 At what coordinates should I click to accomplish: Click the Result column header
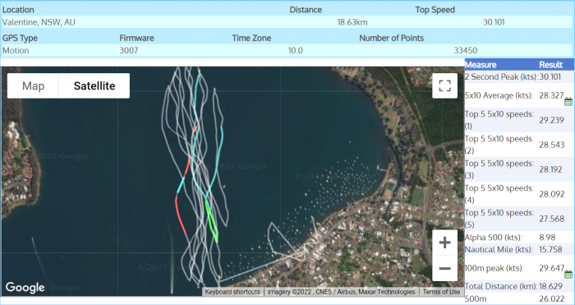(x=550, y=65)
